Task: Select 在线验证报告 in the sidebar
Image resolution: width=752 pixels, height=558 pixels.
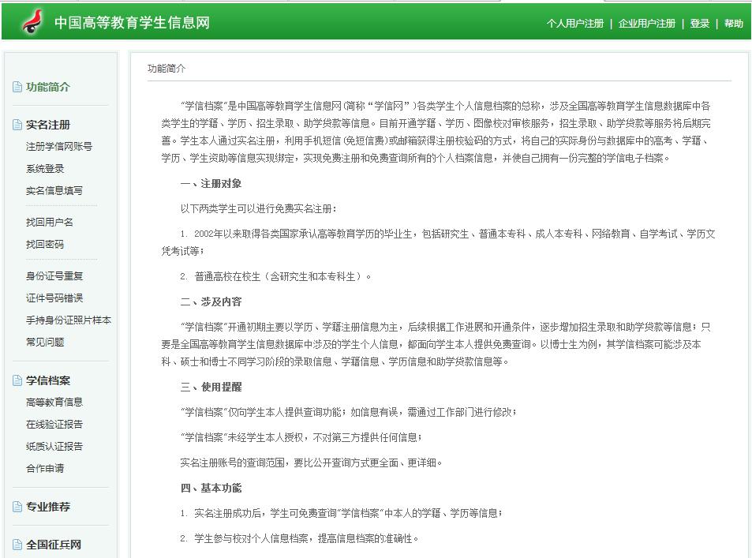Action: (x=54, y=425)
